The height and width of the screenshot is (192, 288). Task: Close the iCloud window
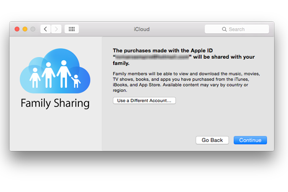pyautogui.click(x=17, y=29)
